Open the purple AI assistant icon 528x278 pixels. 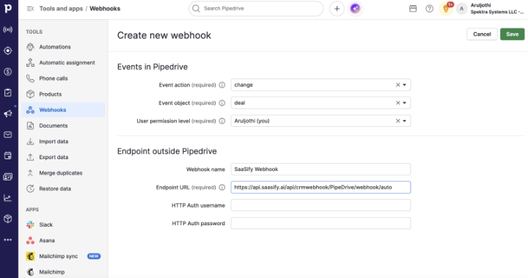(x=355, y=8)
